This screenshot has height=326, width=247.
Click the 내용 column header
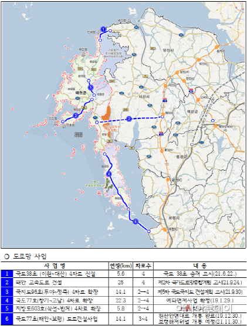199,266
